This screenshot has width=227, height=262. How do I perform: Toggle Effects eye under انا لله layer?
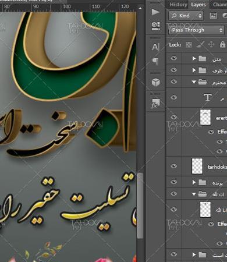[211, 224]
